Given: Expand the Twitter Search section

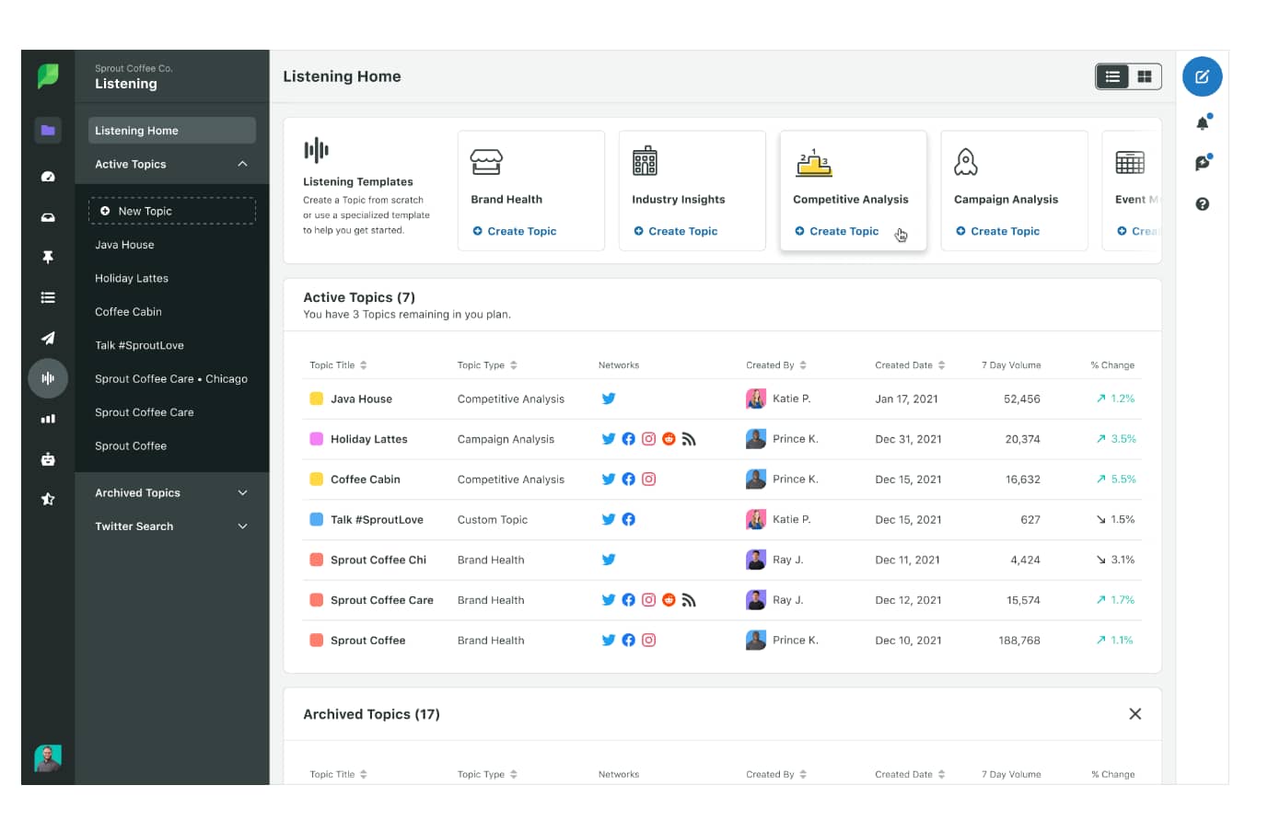Looking at the screenshot, I should [x=242, y=526].
